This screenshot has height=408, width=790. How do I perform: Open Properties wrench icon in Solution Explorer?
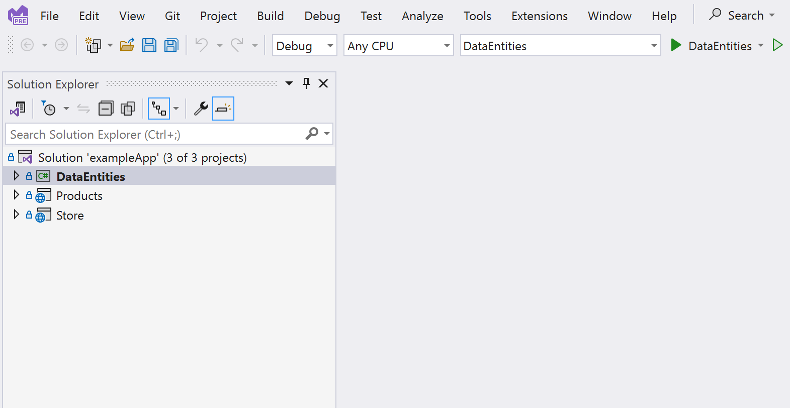click(201, 109)
